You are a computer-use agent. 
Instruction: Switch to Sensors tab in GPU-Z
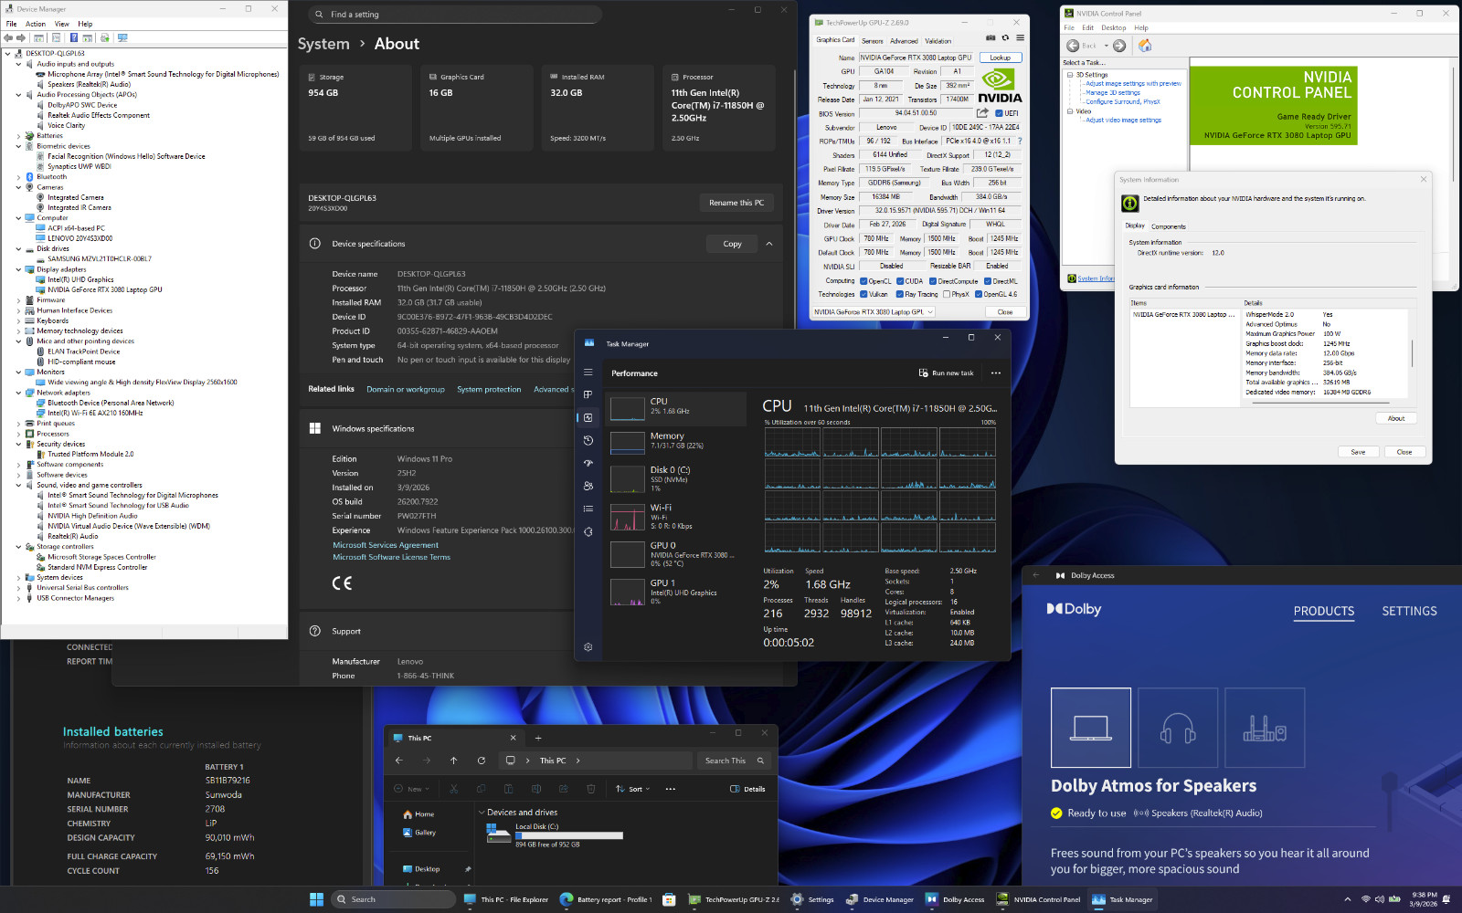click(x=873, y=40)
